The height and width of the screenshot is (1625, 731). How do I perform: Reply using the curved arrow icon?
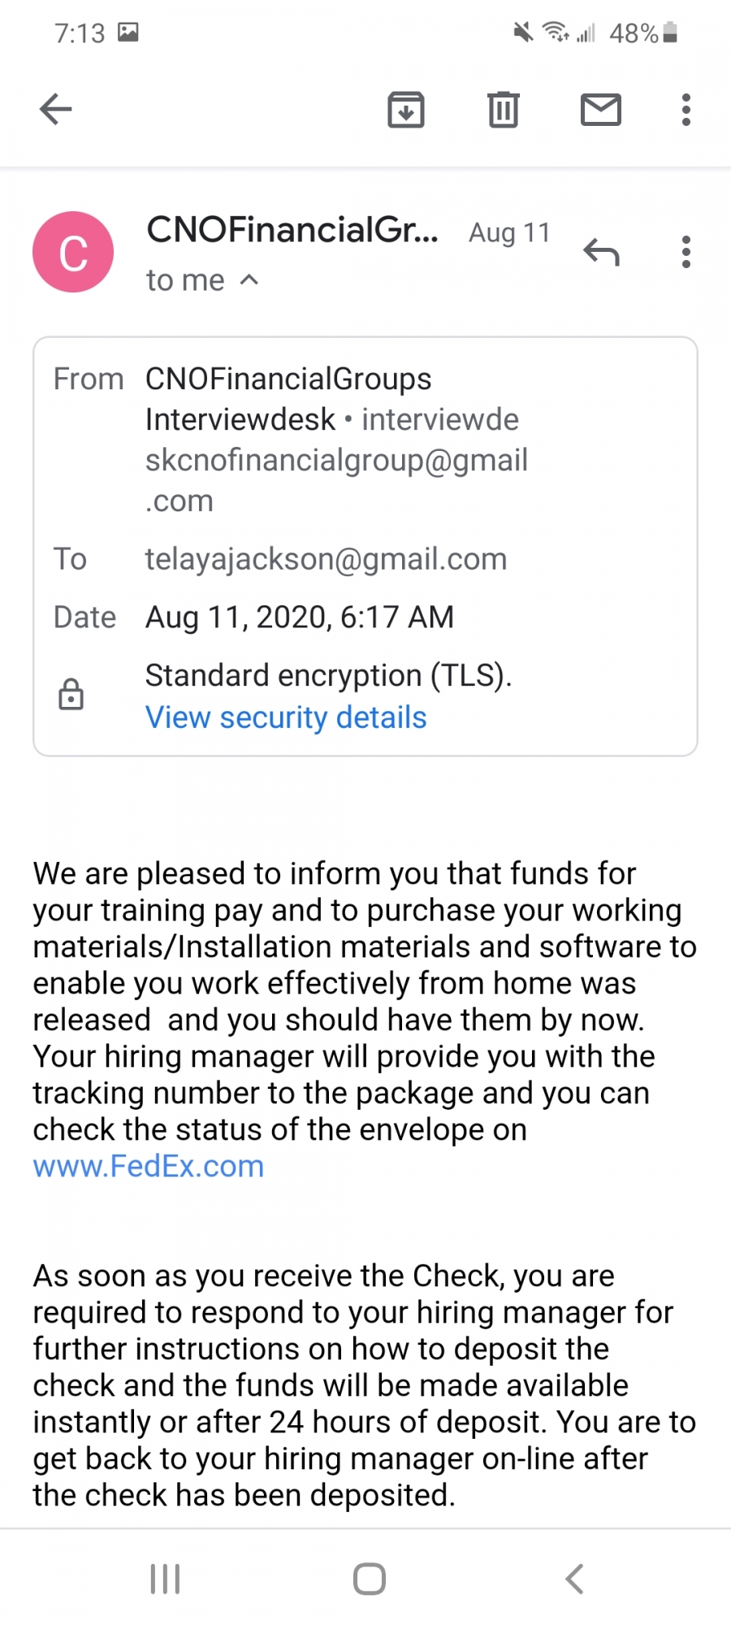click(x=602, y=253)
